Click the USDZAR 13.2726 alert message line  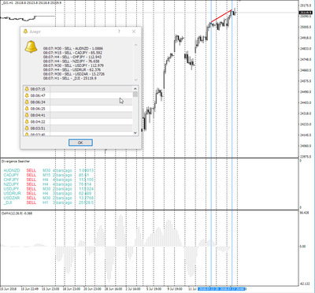tap(74, 74)
